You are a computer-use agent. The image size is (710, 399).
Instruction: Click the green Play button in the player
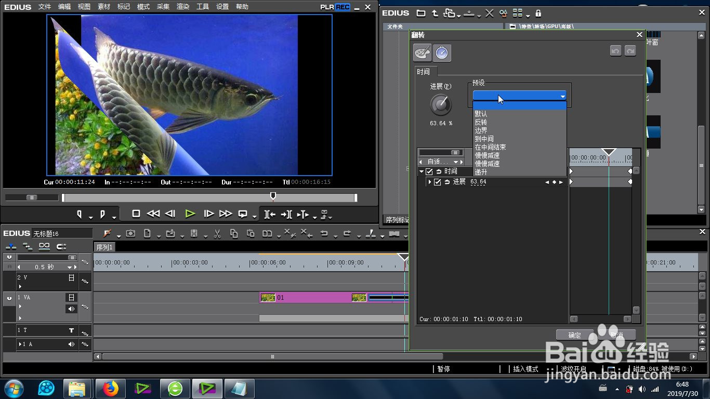tap(190, 214)
